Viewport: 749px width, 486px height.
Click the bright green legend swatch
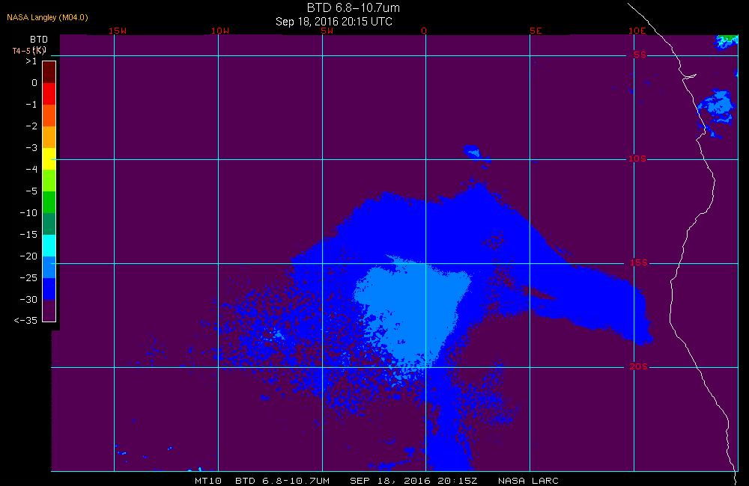point(49,181)
